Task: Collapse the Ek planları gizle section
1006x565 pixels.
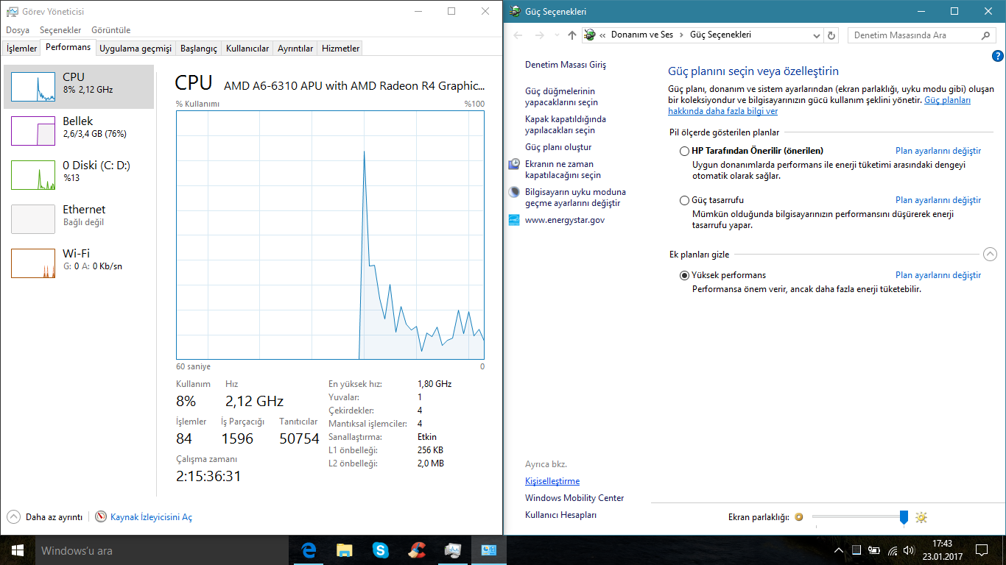Action: [x=990, y=255]
